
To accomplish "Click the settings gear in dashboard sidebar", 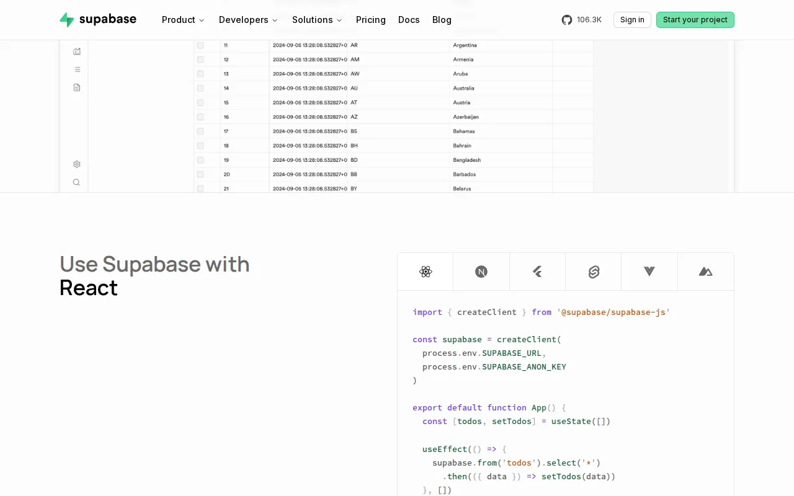I will [x=77, y=164].
